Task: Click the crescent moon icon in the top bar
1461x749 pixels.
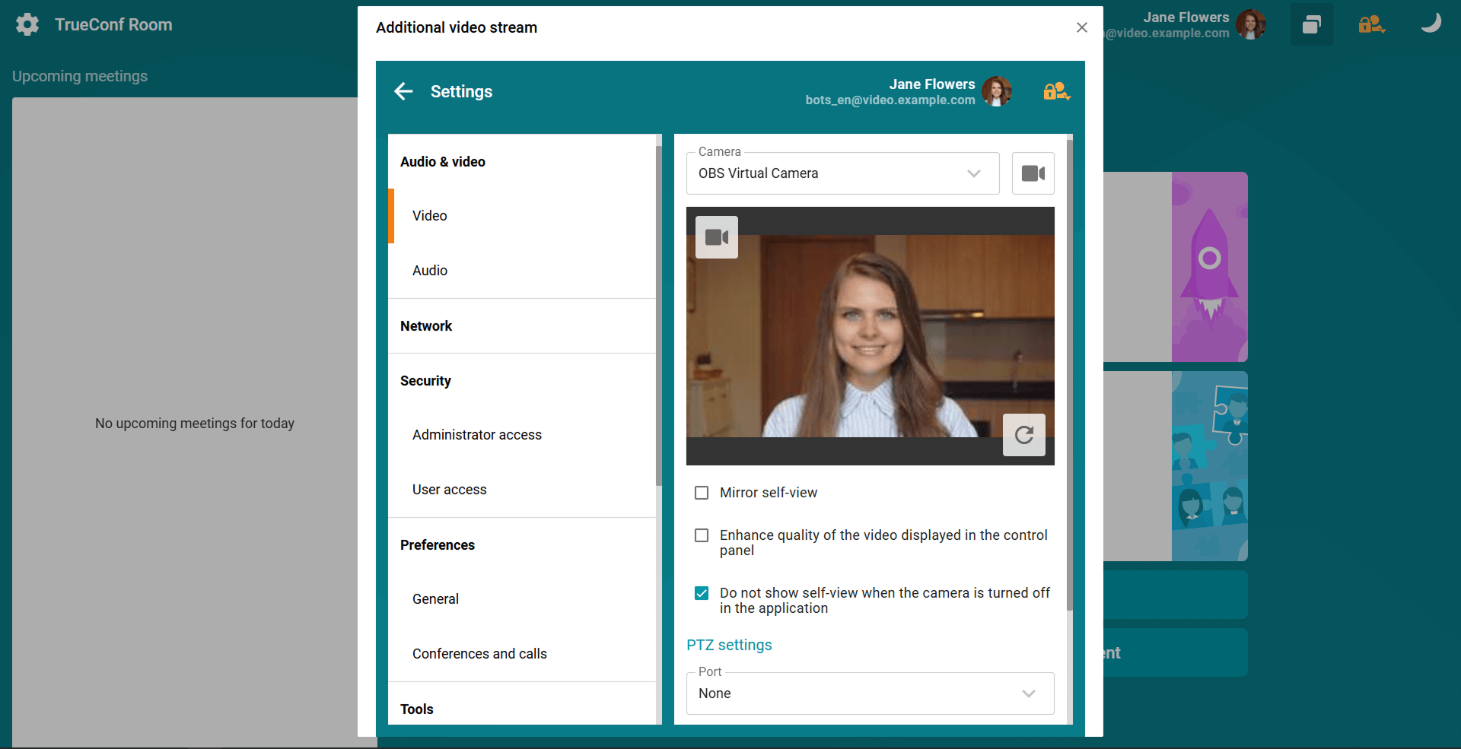Action: click(1431, 24)
